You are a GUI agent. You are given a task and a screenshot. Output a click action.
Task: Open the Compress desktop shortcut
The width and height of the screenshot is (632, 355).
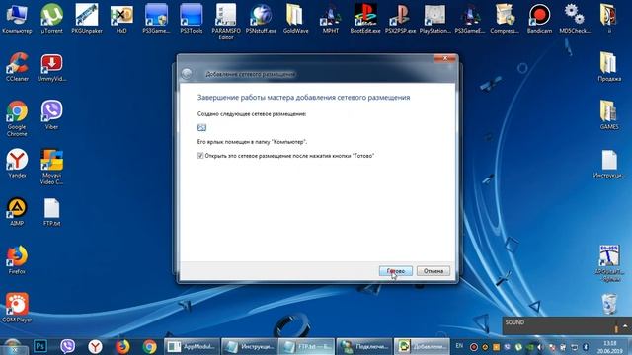coord(505,18)
